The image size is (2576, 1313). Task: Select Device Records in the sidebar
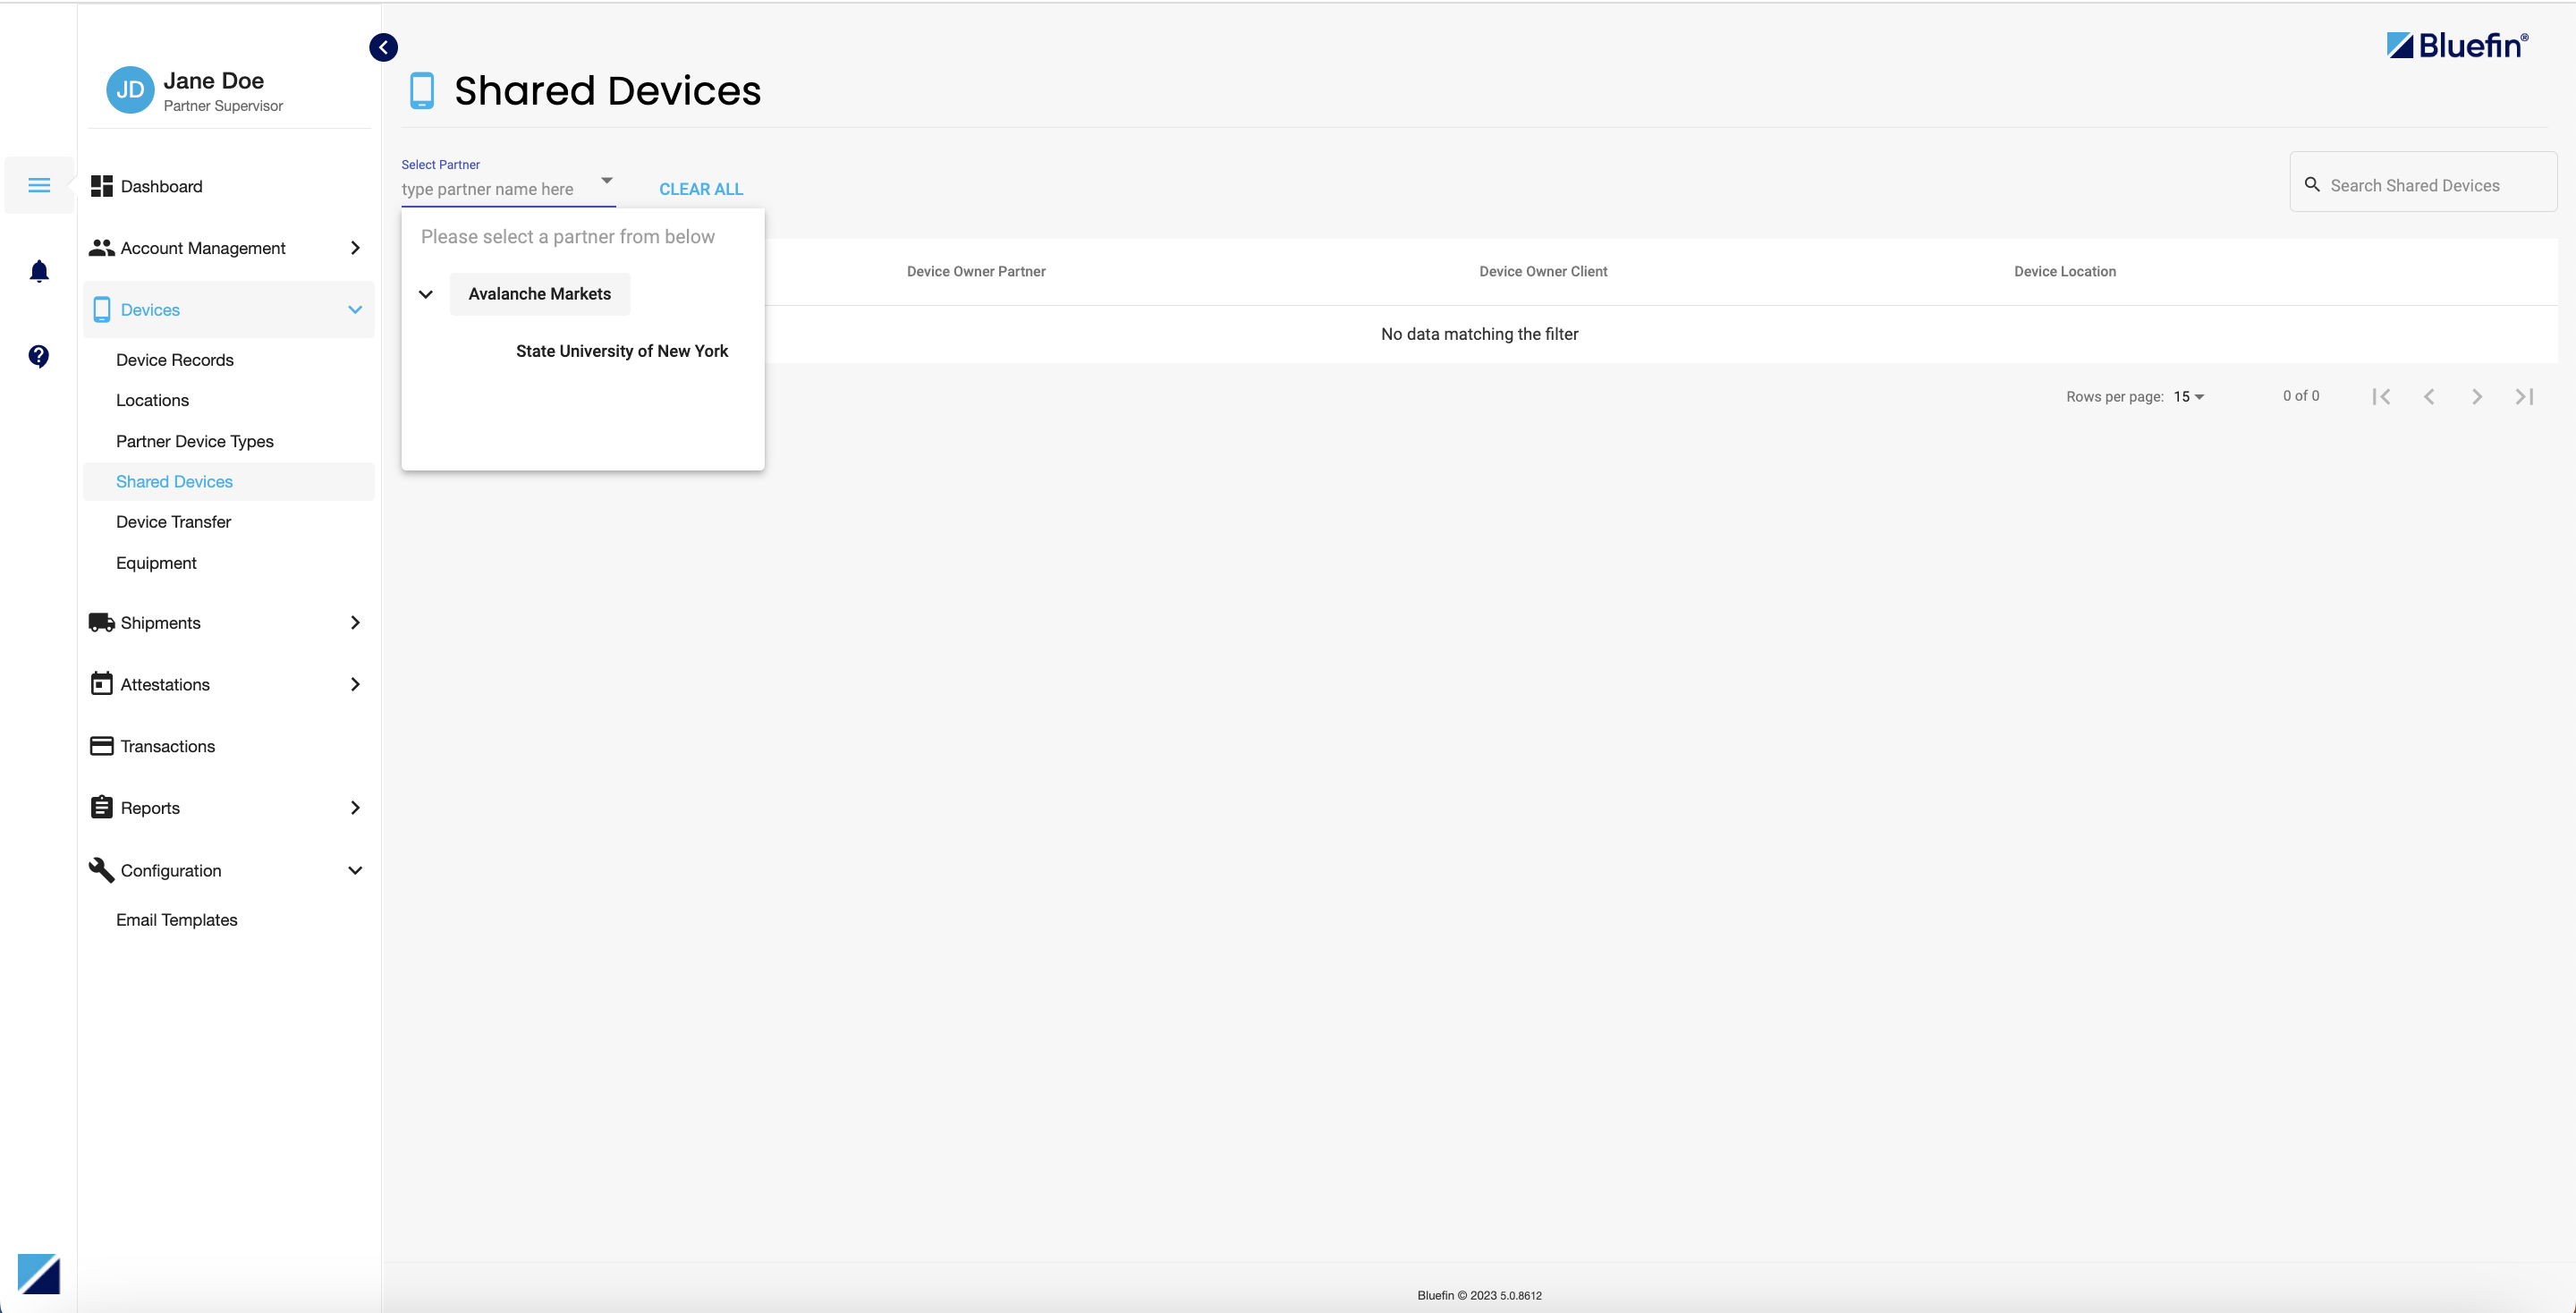pos(175,359)
